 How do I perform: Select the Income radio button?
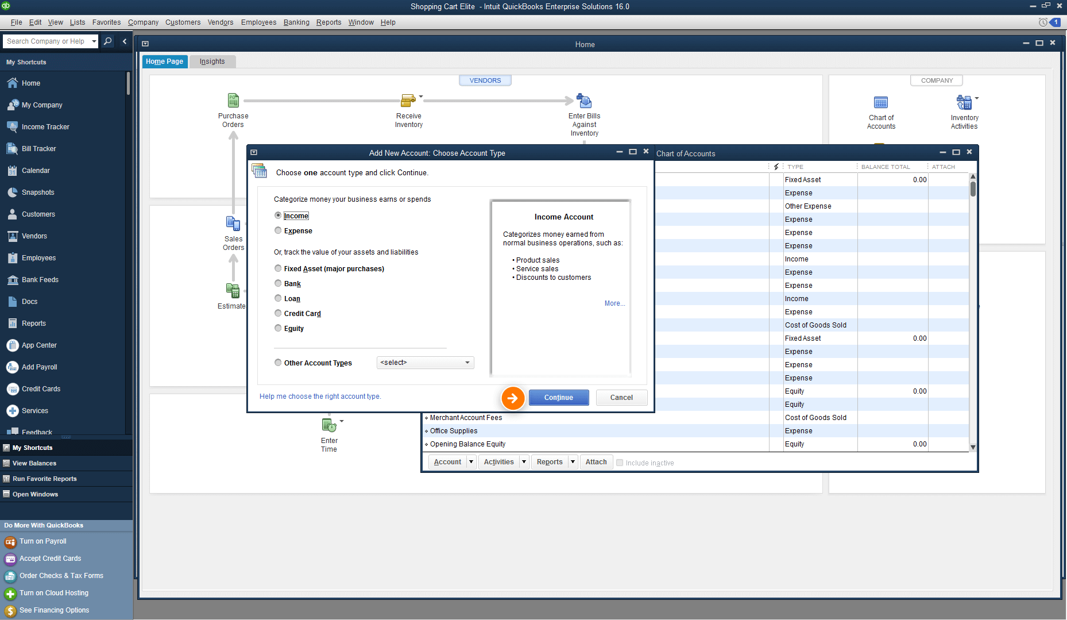[278, 215]
